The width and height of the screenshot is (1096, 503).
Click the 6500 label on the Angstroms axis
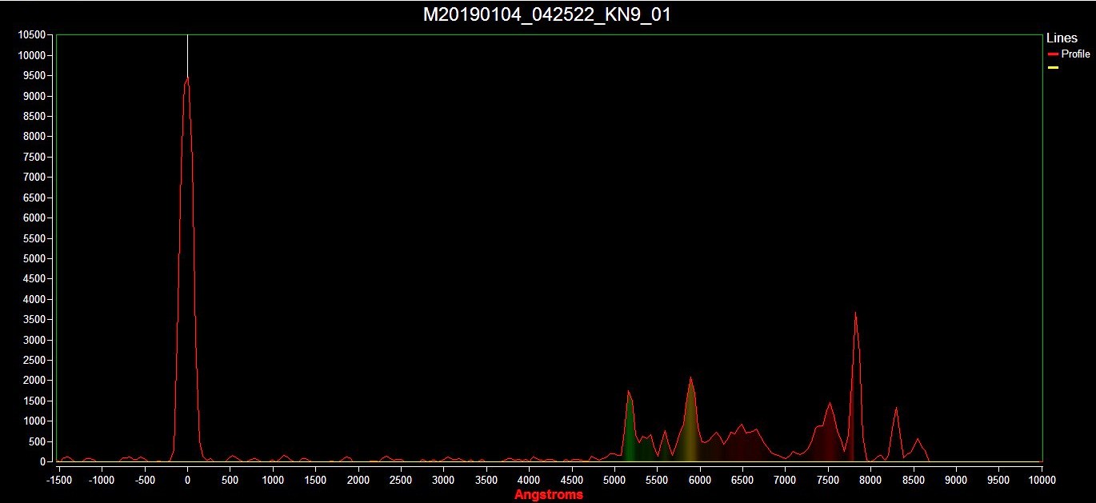click(742, 481)
